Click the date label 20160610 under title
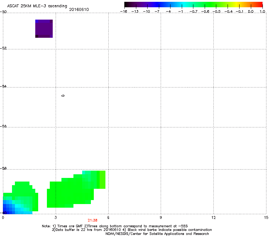Viewport: 269px width, 236px height. click(x=79, y=9)
